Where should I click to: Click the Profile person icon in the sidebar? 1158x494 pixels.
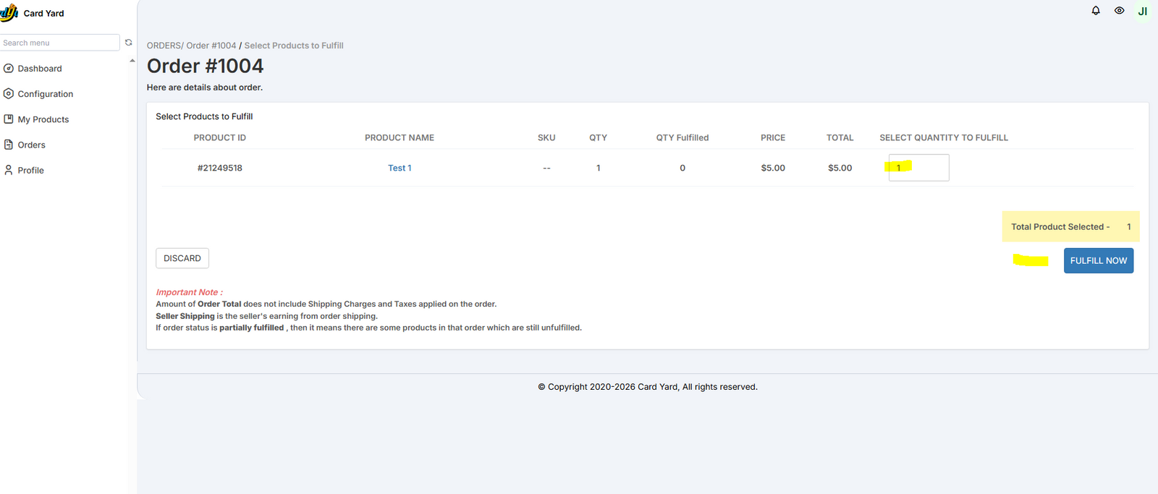[x=9, y=170]
